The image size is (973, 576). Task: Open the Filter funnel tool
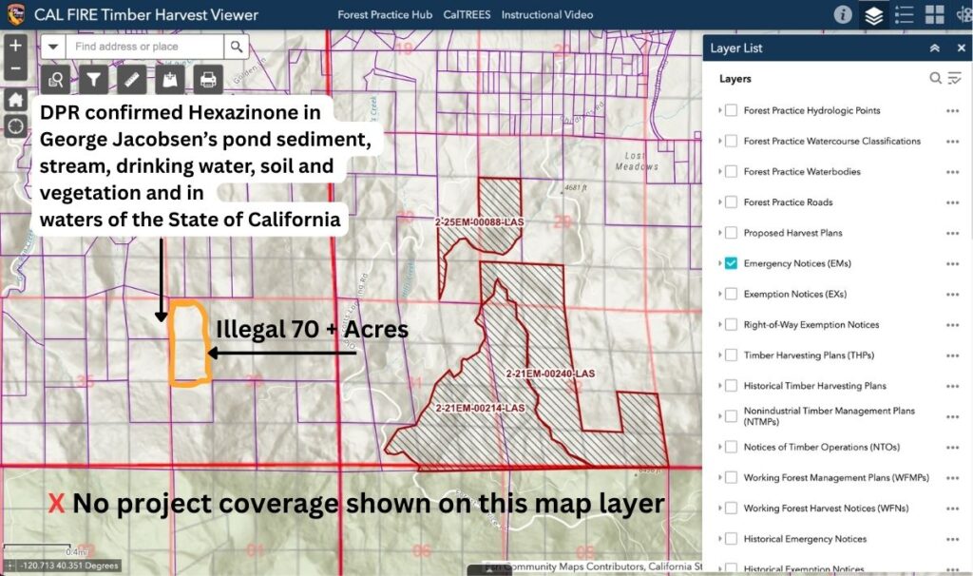coord(94,80)
